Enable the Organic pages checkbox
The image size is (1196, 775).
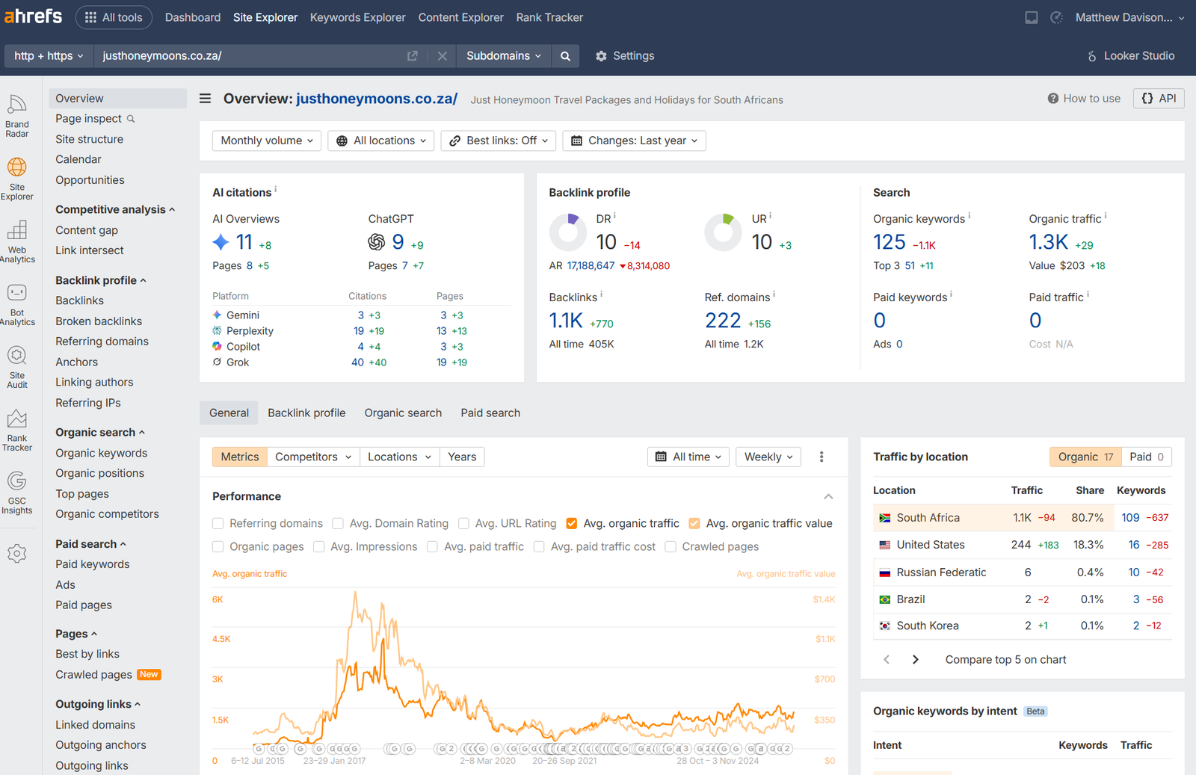point(218,547)
